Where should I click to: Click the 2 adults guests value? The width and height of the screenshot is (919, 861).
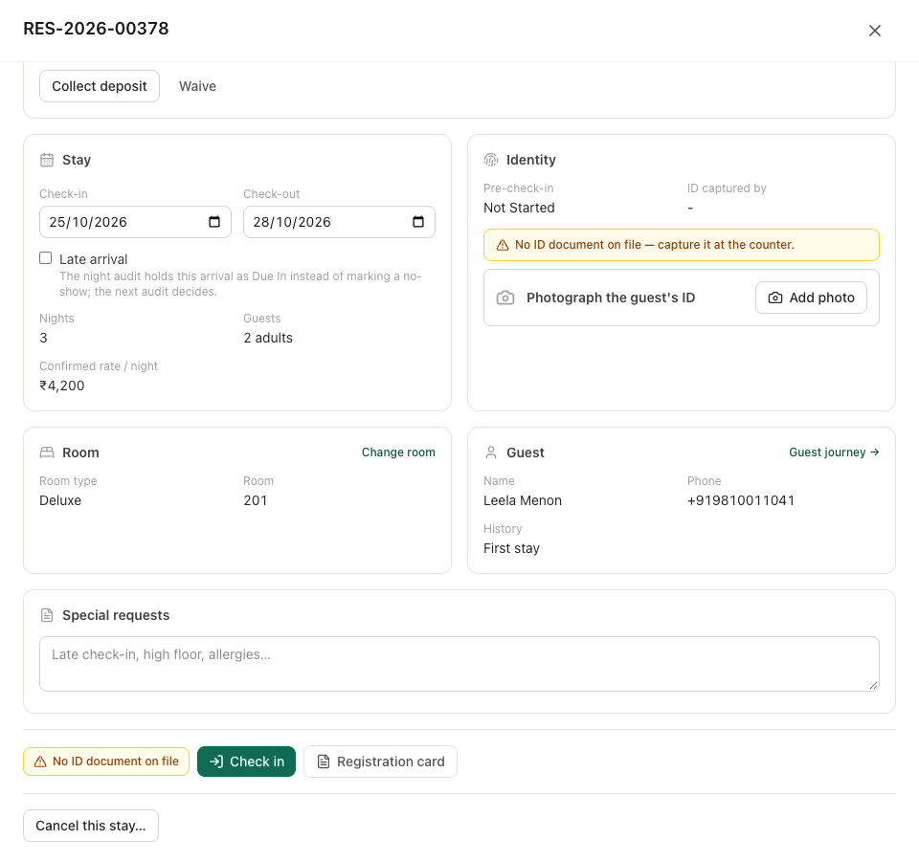pyautogui.click(x=268, y=338)
